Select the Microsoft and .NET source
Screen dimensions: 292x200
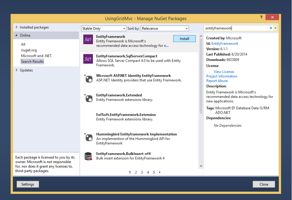[36, 56]
